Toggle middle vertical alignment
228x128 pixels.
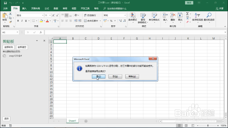[66, 15]
